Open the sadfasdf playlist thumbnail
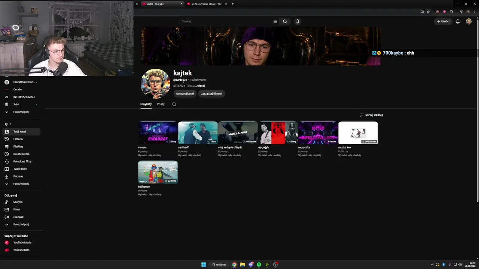 point(198,133)
